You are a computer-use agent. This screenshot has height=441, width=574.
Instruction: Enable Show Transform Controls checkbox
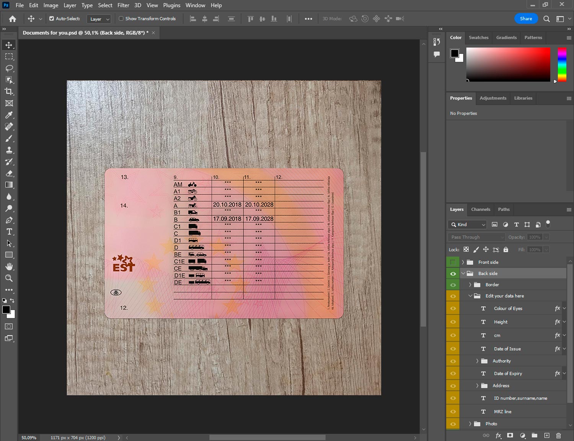point(121,18)
